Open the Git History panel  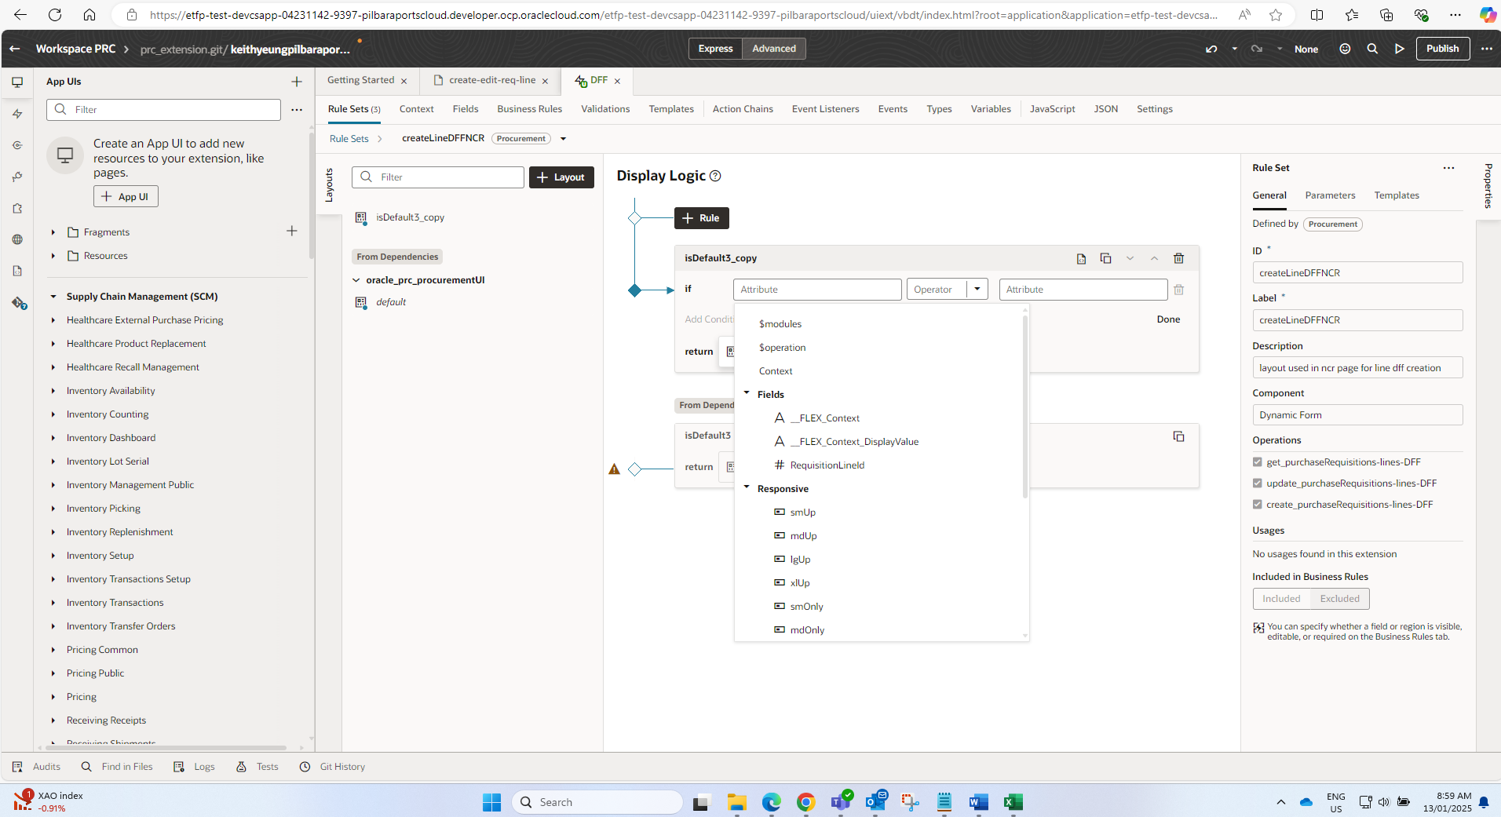coord(333,767)
